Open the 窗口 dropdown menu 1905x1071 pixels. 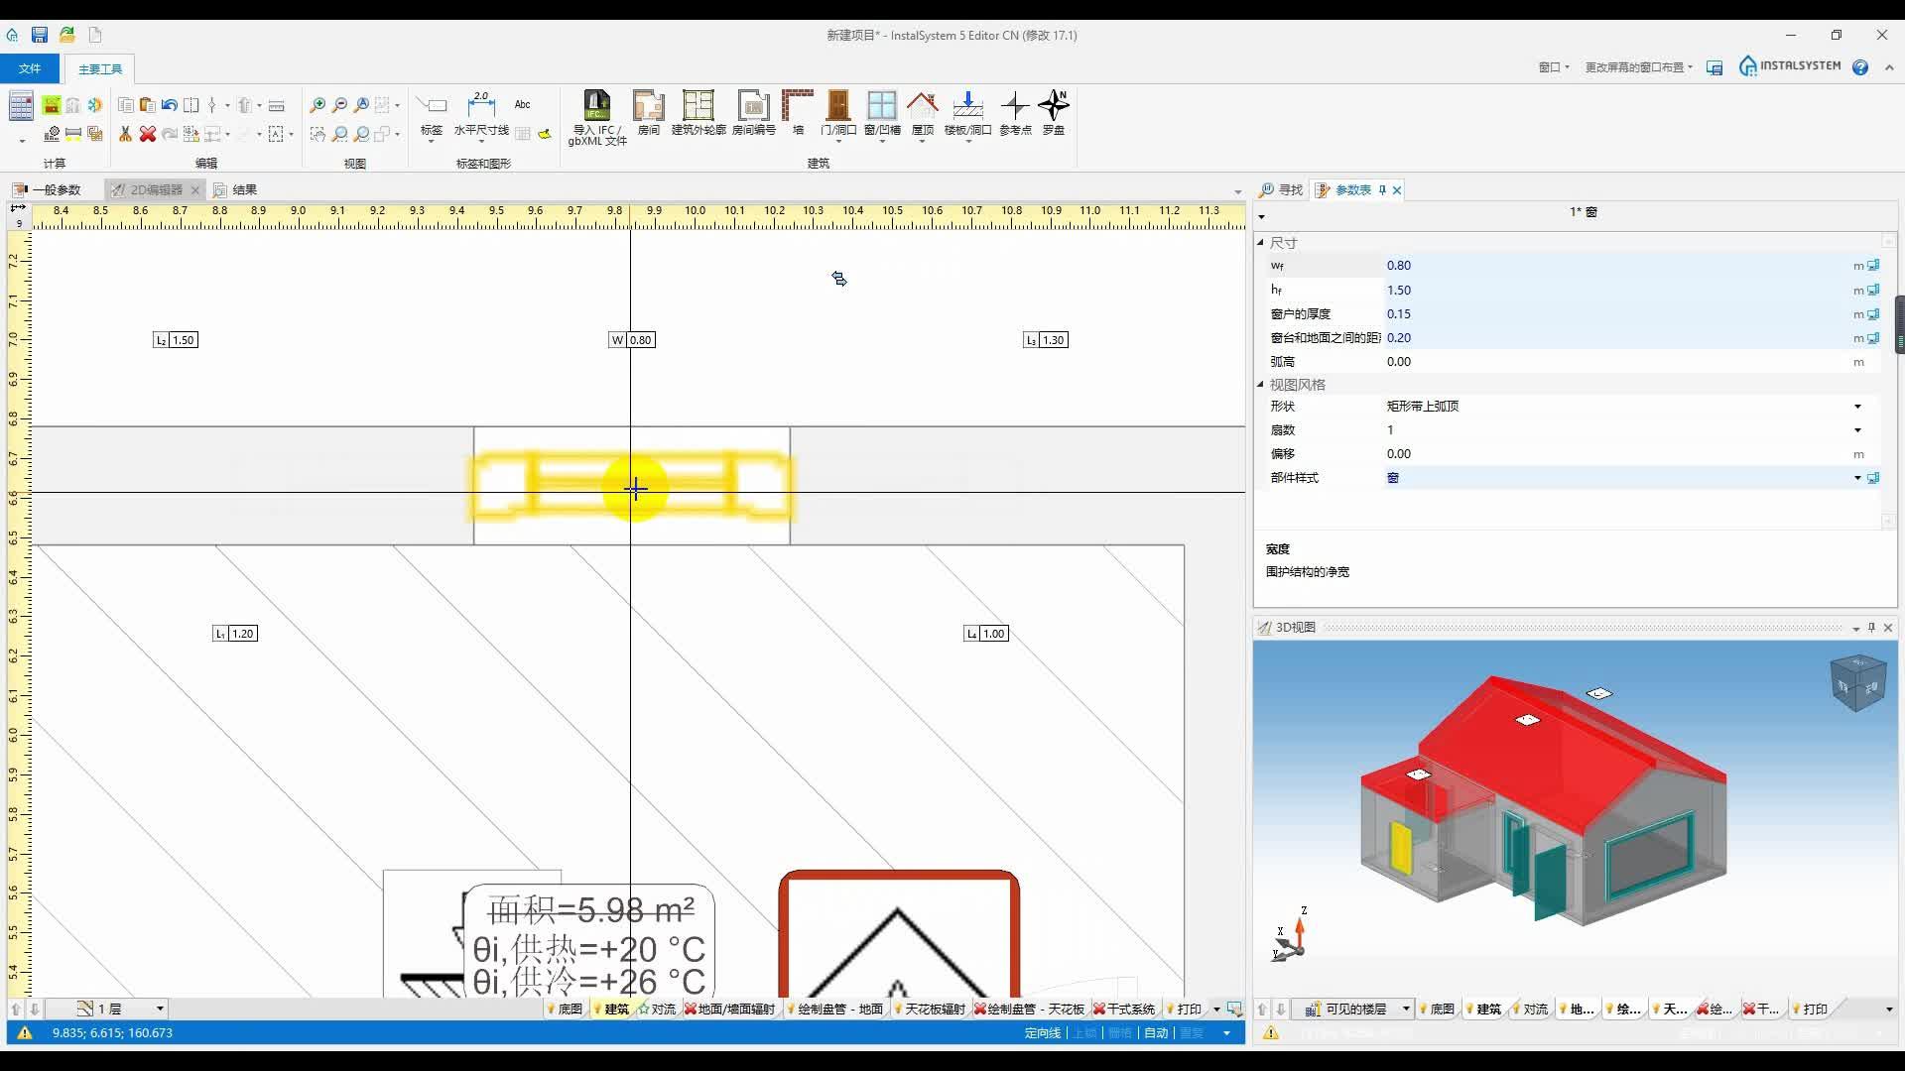(1554, 67)
